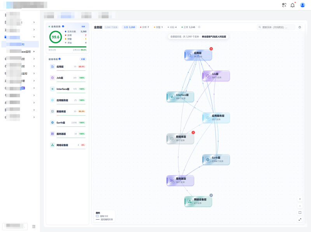This screenshot has height=232, width=311.
Task: Click the 99.6 health score ring
Action: pos(56,37)
